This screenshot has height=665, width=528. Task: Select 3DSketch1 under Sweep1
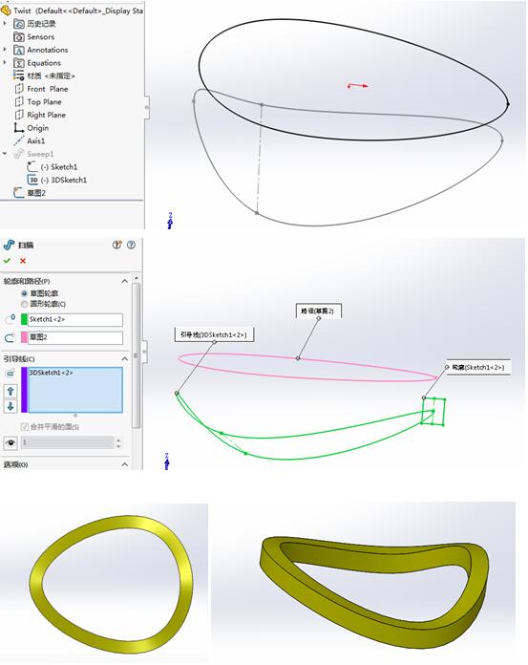click(69, 180)
